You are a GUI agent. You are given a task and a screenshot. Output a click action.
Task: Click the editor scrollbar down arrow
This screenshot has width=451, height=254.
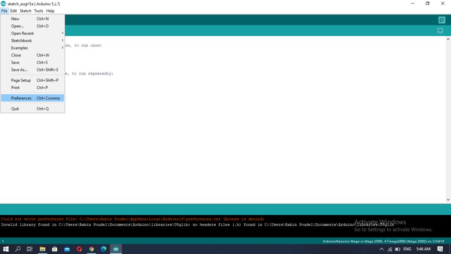tap(448, 200)
